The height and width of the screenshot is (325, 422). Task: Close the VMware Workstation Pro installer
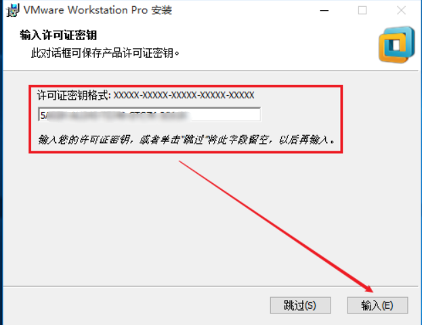401,10
